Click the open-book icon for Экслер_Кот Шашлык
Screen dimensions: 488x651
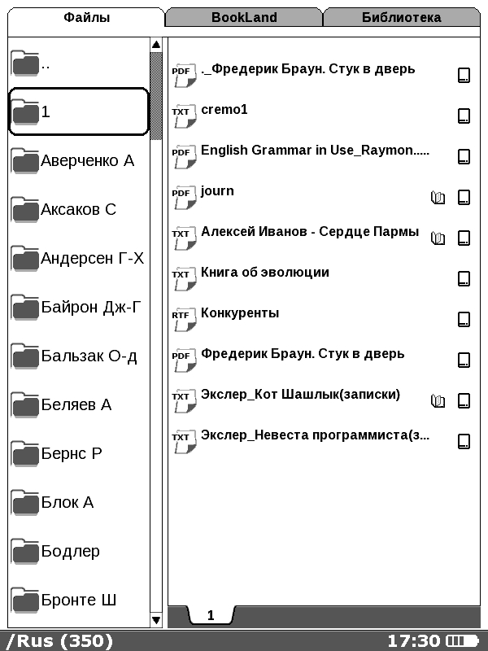tap(438, 400)
